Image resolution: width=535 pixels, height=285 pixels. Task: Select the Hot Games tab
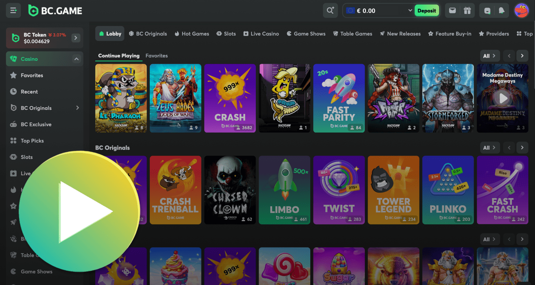tap(192, 33)
